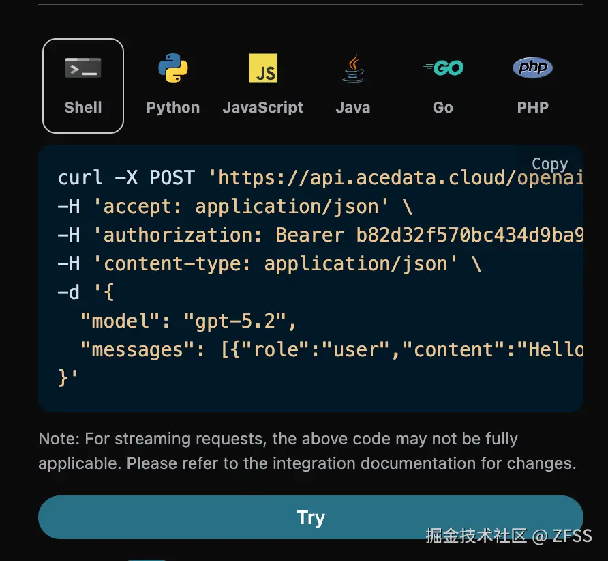Choose the Python logo icon
Viewport: 608px width, 561px height.
coord(173,68)
